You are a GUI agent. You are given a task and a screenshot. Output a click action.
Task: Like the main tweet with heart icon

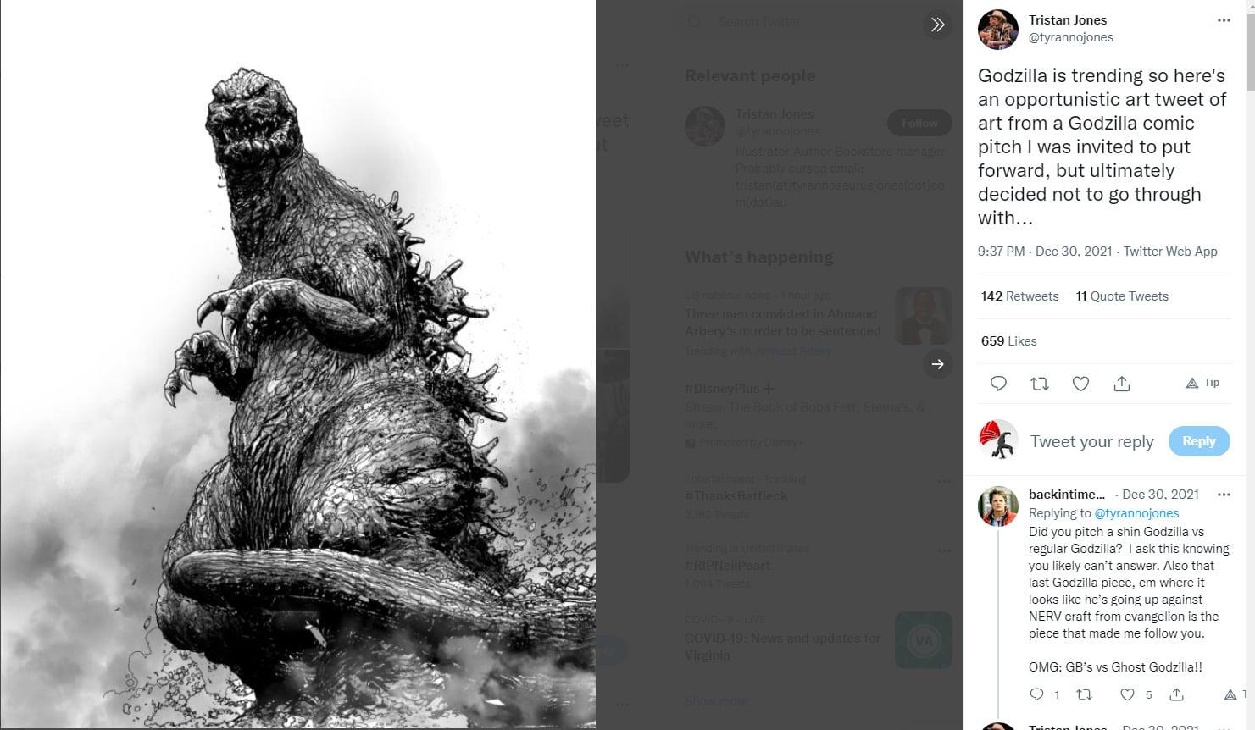tap(1080, 384)
